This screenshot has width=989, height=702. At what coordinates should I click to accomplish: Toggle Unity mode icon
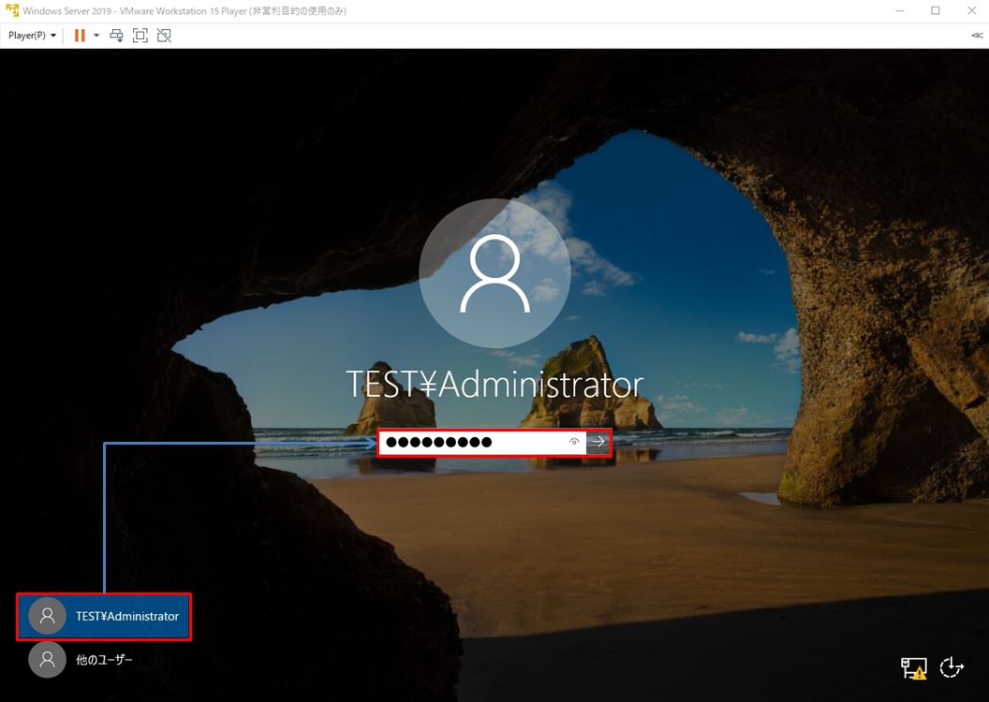pyautogui.click(x=164, y=36)
